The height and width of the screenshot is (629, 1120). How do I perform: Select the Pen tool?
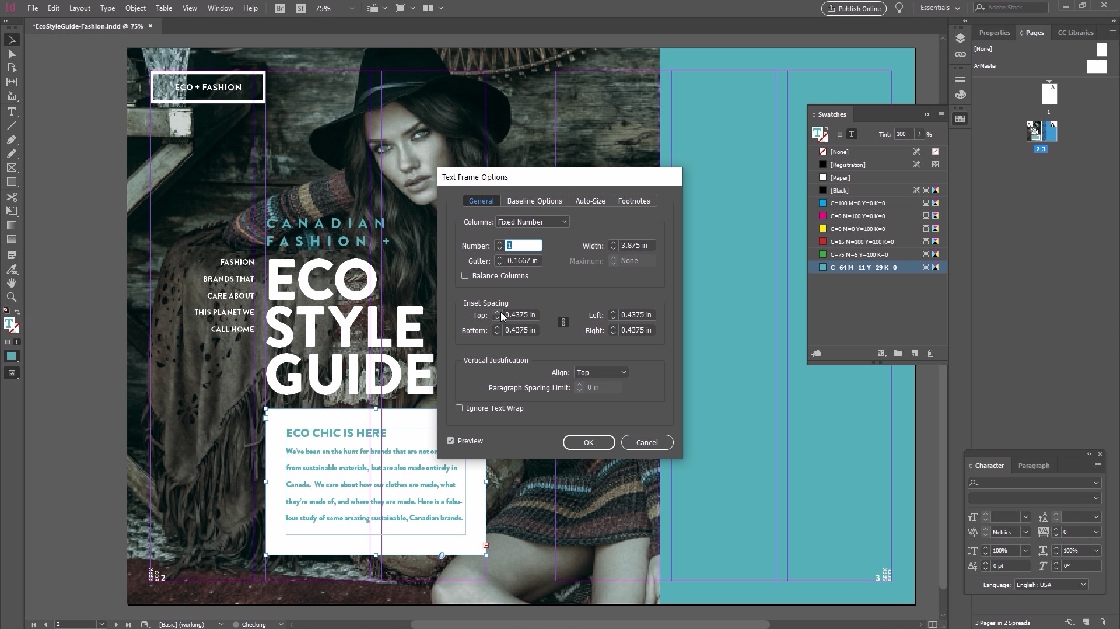point(12,140)
